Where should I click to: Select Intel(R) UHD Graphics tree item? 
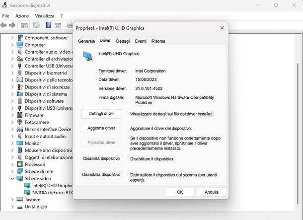52,185
